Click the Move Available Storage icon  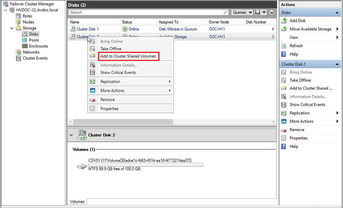coord(284,29)
